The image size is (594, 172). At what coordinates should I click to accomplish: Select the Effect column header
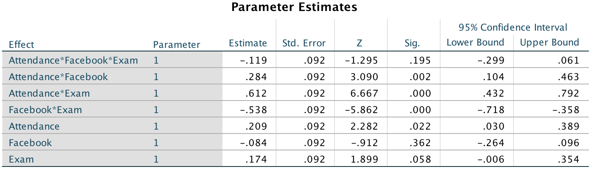pos(21,44)
